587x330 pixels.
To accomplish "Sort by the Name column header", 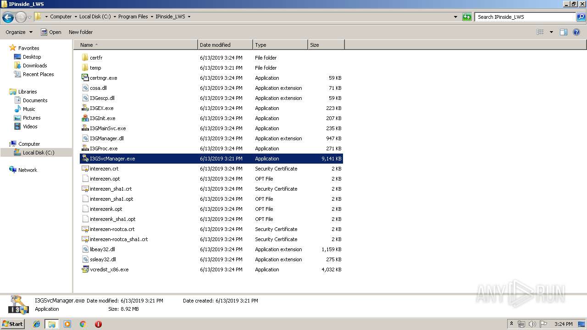I will coord(136,45).
